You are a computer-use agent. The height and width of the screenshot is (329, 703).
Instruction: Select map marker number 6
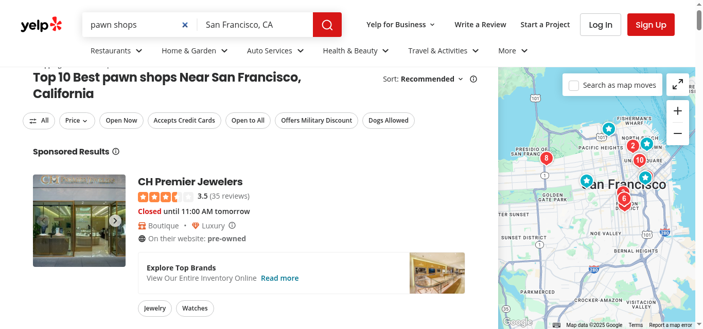click(624, 199)
